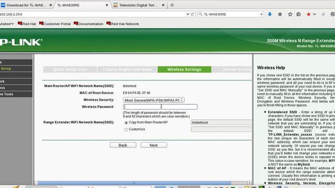Screen dimensions: 335x188
Task: Switch to Television Digital Terr tab
Action: pyautogui.click(x=139, y=5)
